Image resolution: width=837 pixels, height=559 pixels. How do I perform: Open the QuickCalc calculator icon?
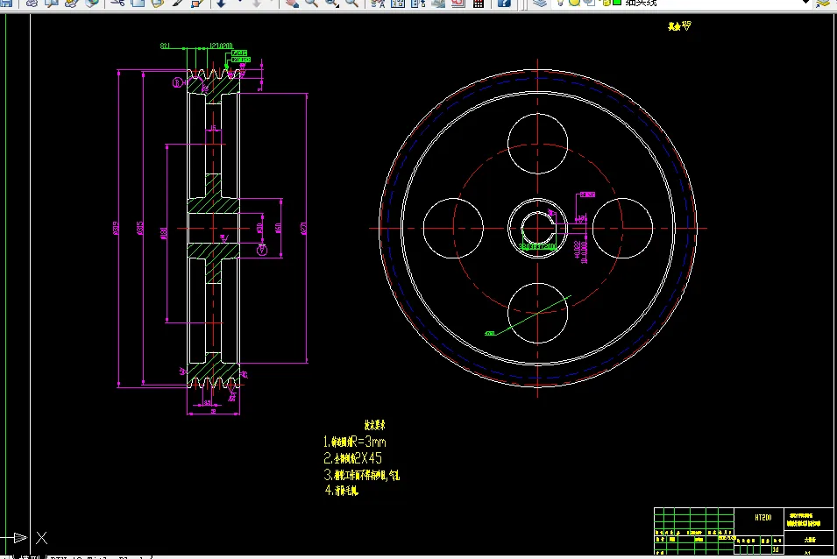click(x=479, y=4)
